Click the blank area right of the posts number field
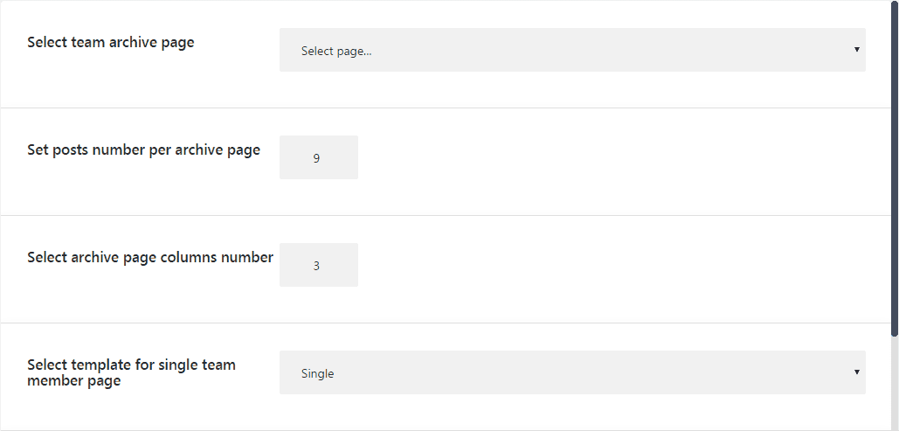The height and width of the screenshot is (431, 899). click(612, 157)
